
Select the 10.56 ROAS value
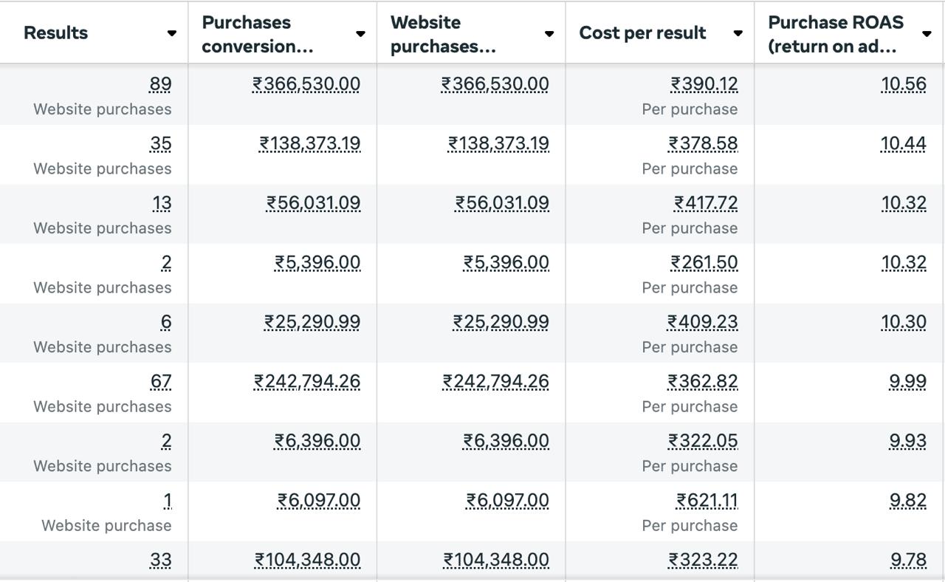point(903,84)
